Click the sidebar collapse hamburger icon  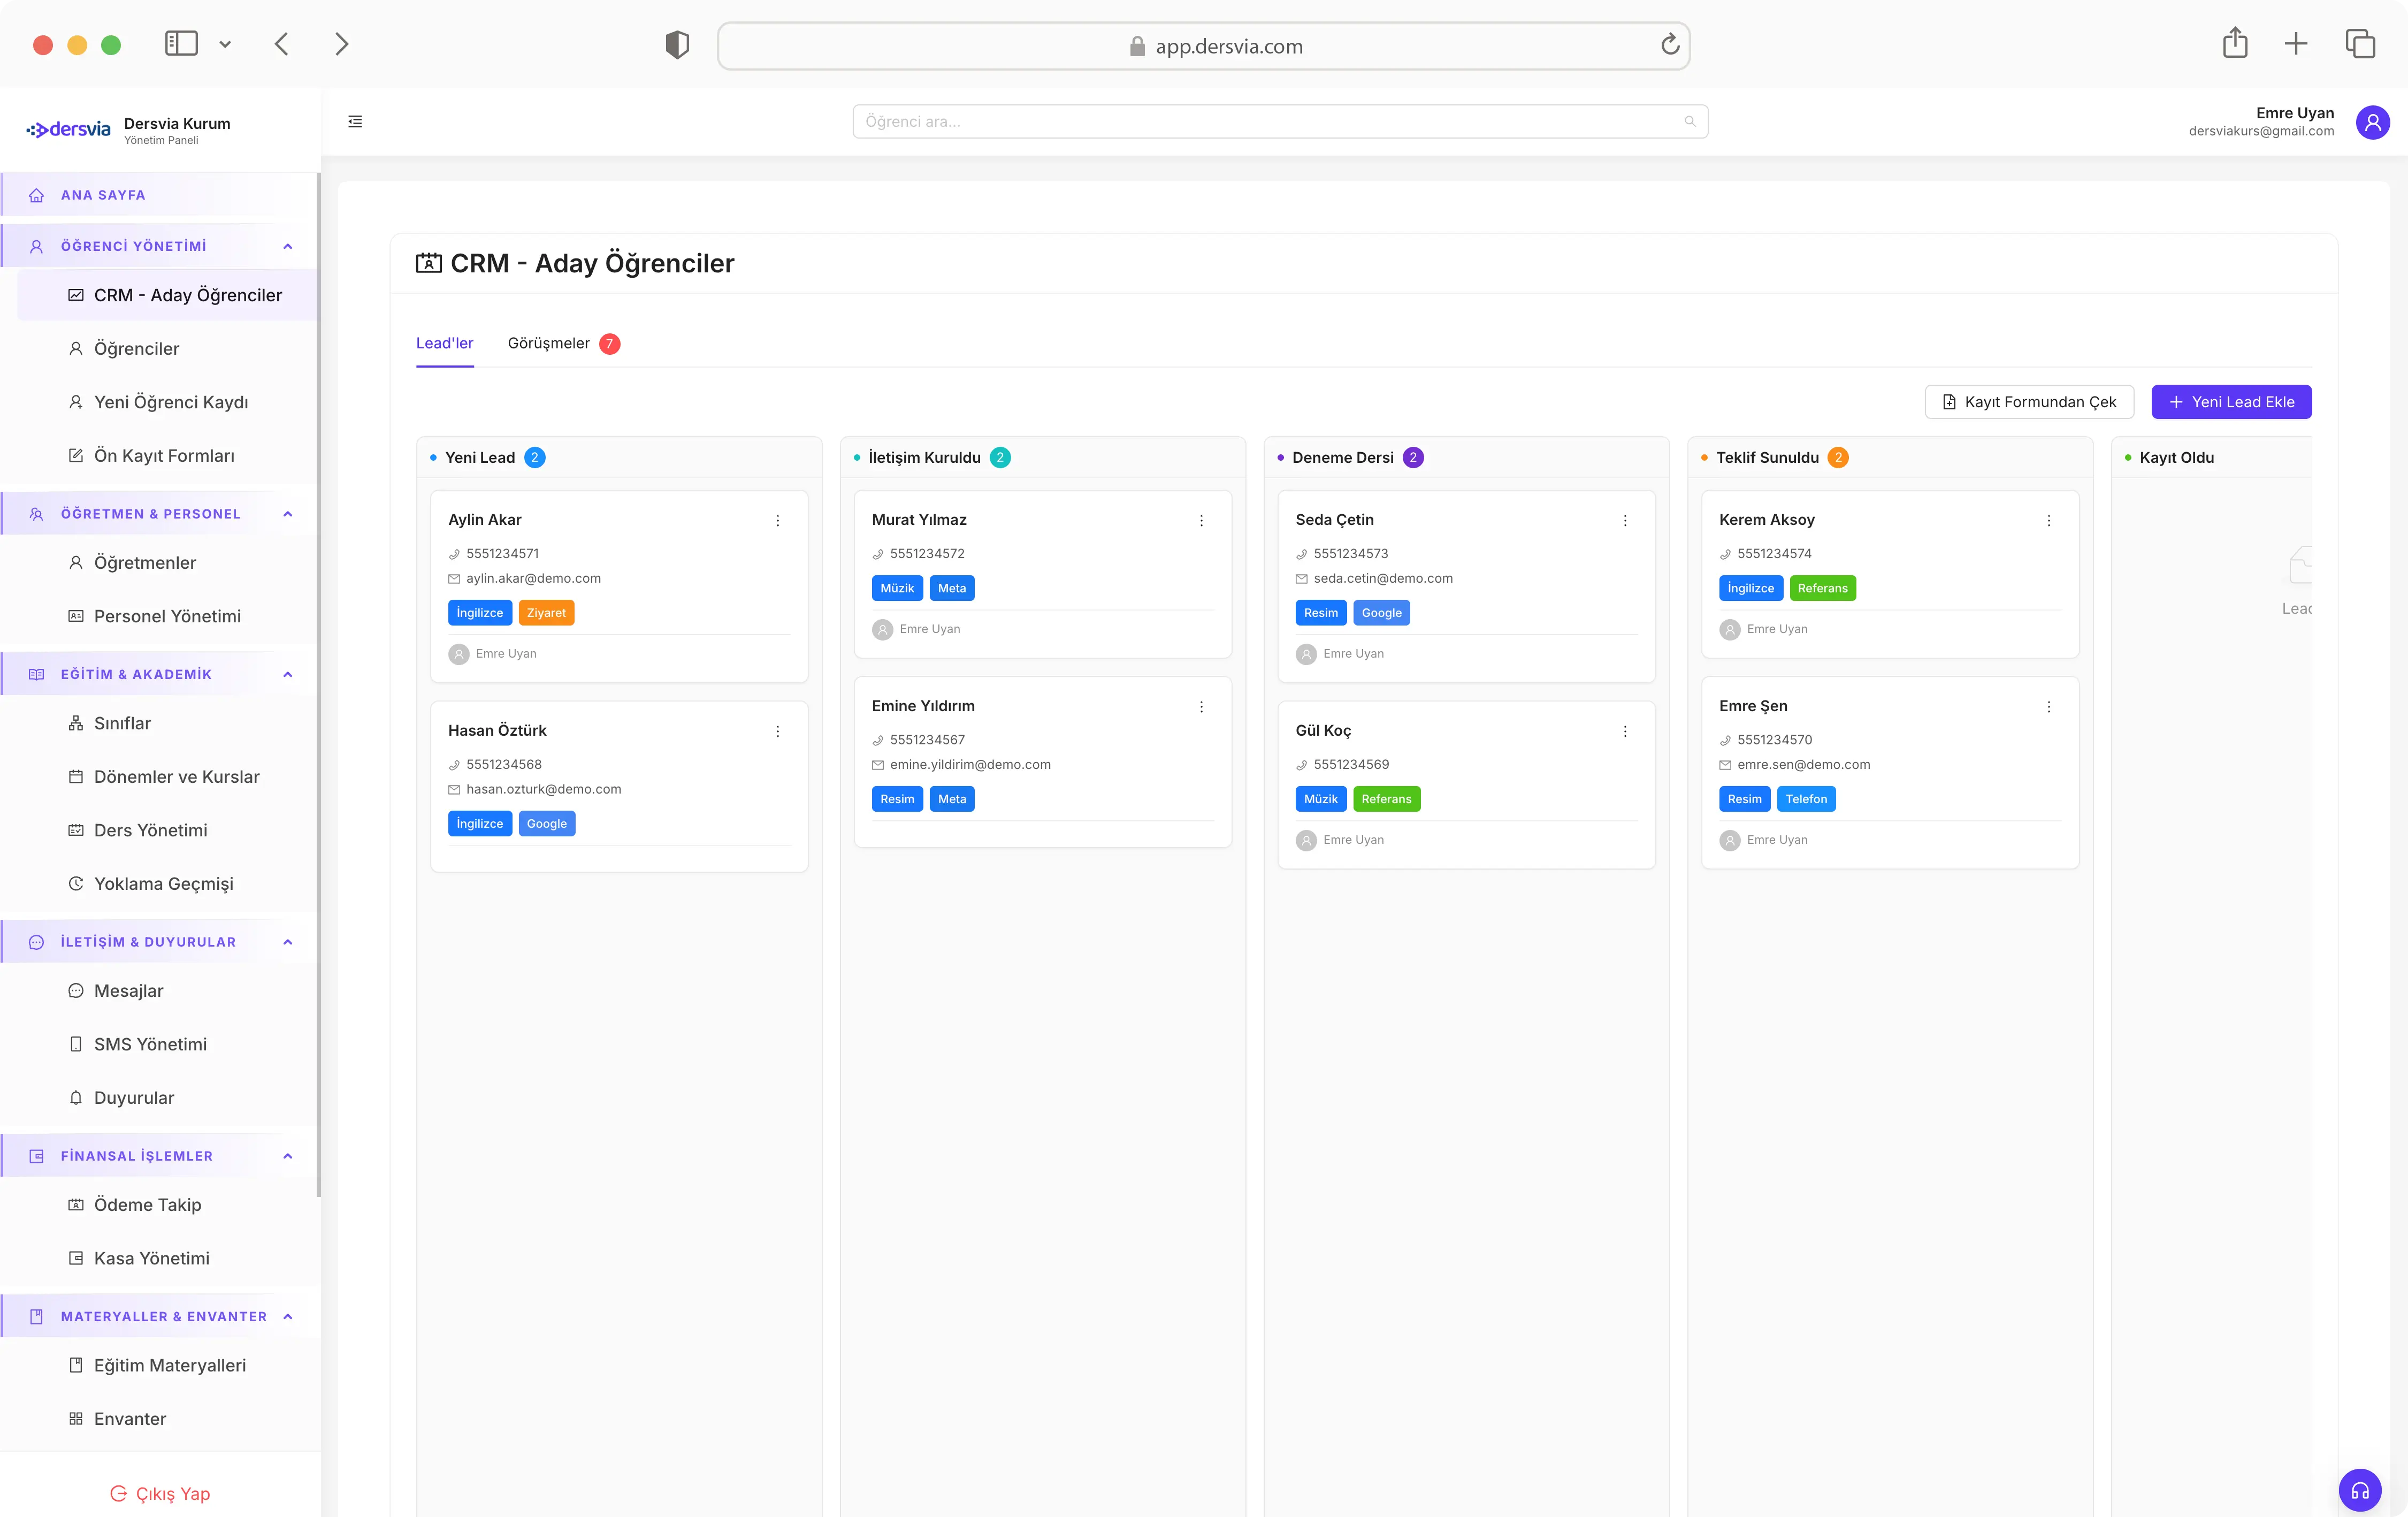[x=355, y=121]
